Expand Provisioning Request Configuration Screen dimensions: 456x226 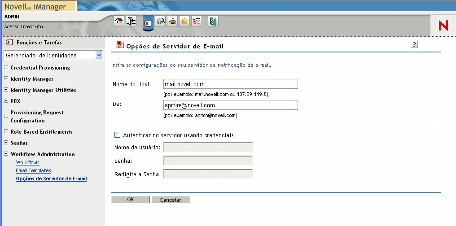[x=6, y=116]
